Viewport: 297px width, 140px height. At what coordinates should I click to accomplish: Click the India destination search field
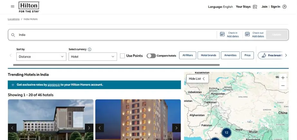coord(113,35)
